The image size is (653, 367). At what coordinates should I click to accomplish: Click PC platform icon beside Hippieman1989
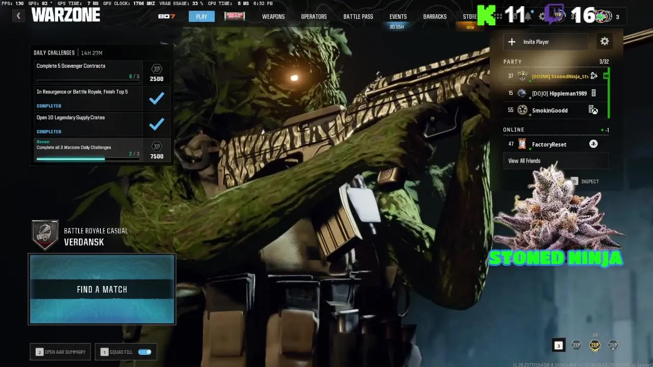tap(593, 93)
